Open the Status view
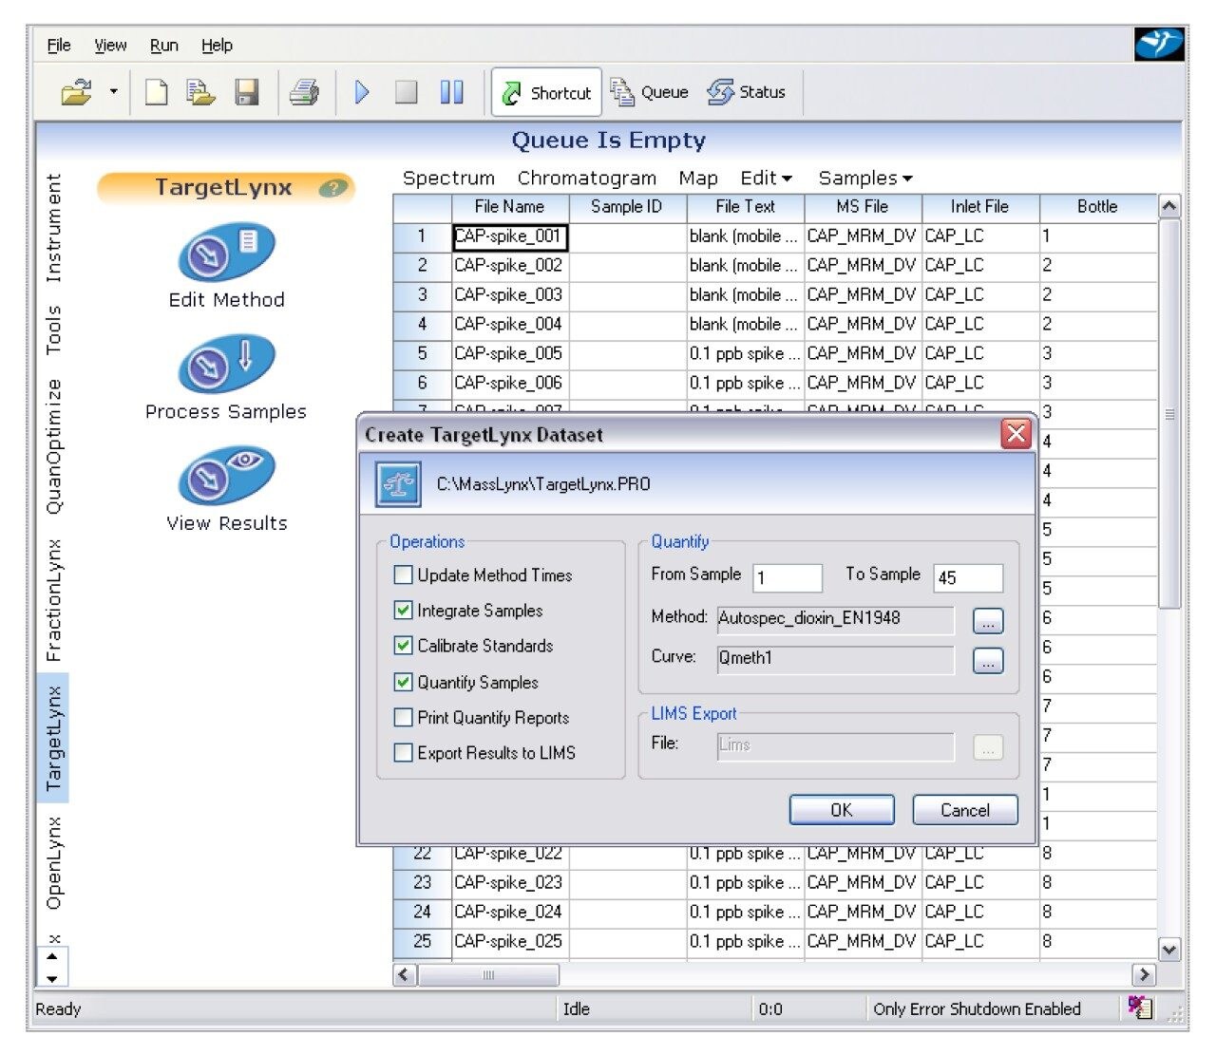The height and width of the screenshot is (1055, 1216). coord(748,92)
